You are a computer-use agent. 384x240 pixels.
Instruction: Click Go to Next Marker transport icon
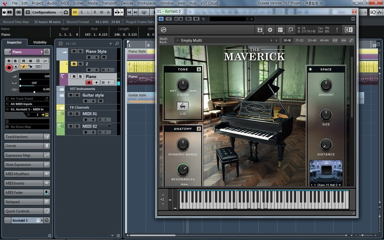coord(135,12)
